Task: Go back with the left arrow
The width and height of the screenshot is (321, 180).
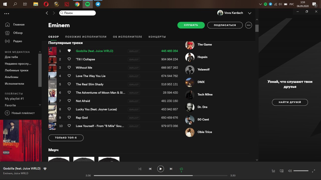Action: click(47, 13)
